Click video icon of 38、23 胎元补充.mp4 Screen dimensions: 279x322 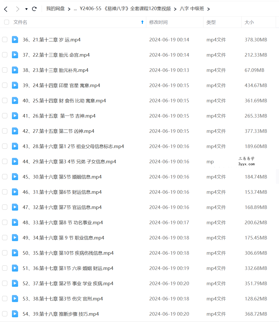click(15, 70)
